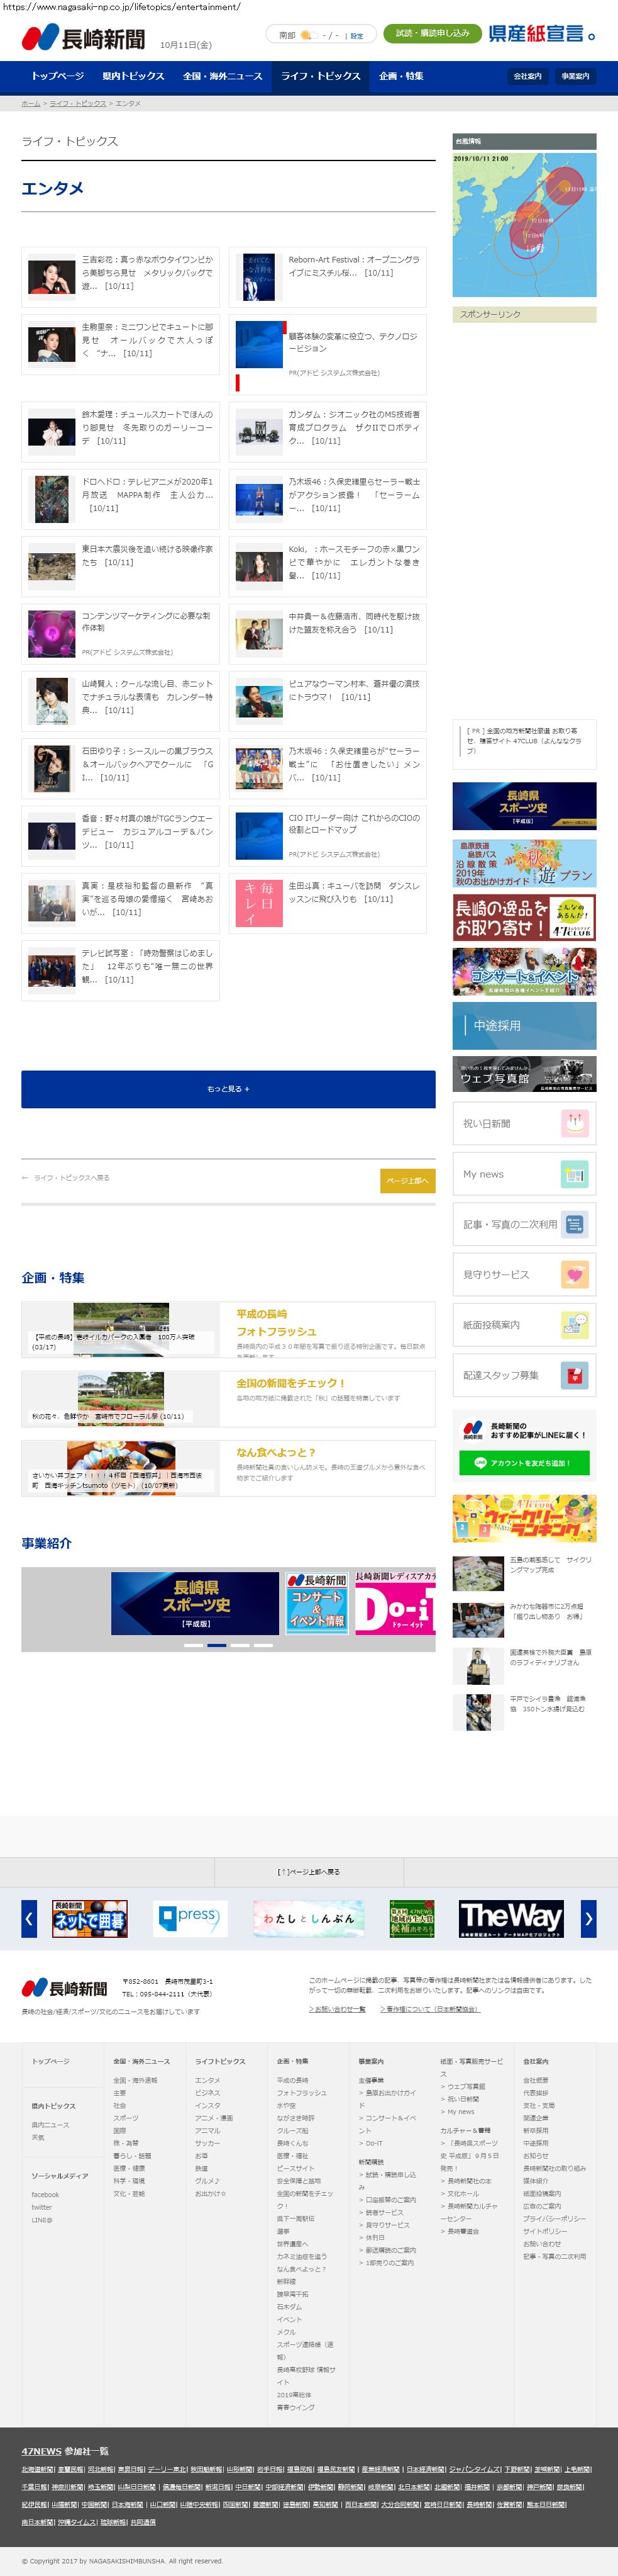
Task: Click the yellow ページ上部へ button
Action: pyautogui.click(x=407, y=1180)
